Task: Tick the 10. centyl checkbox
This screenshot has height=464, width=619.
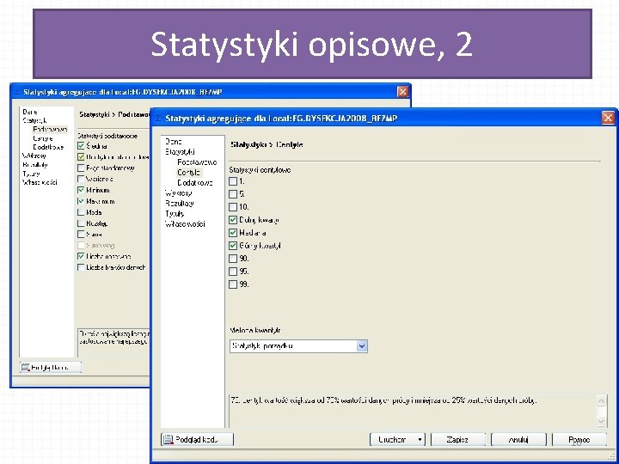Action: pyautogui.click(x=233, y=207)
